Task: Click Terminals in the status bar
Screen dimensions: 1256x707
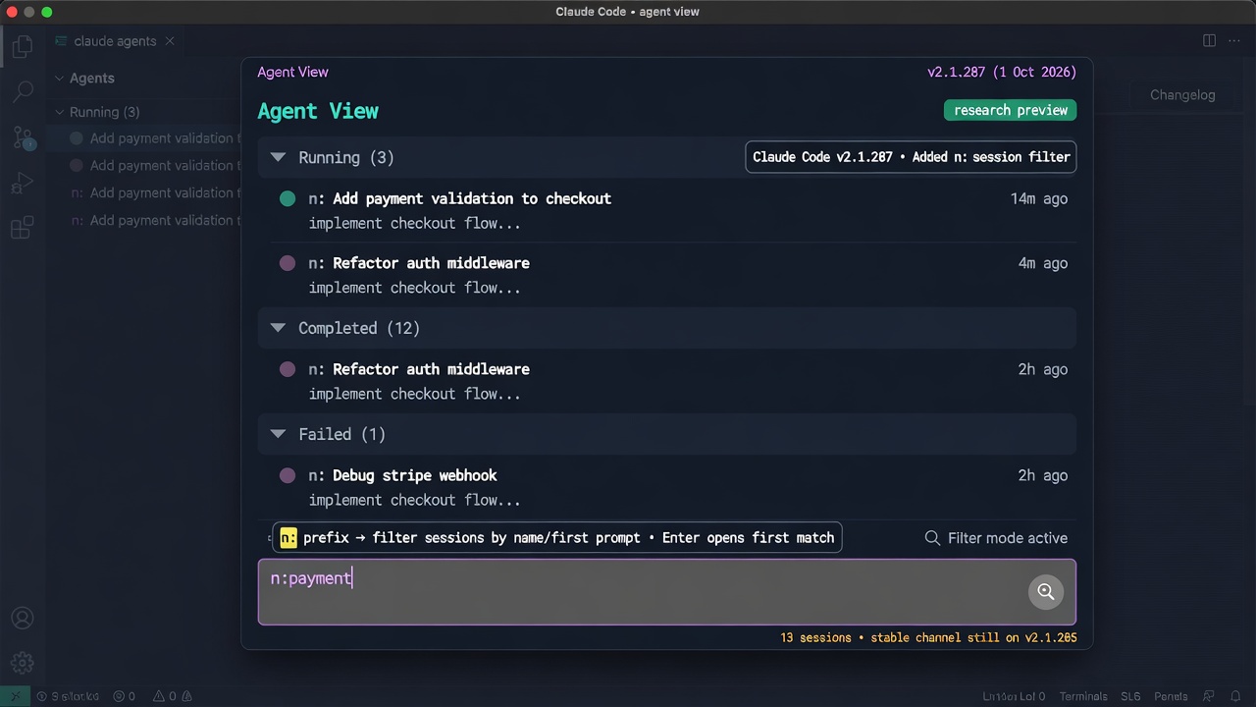Action: [1083, 696]
